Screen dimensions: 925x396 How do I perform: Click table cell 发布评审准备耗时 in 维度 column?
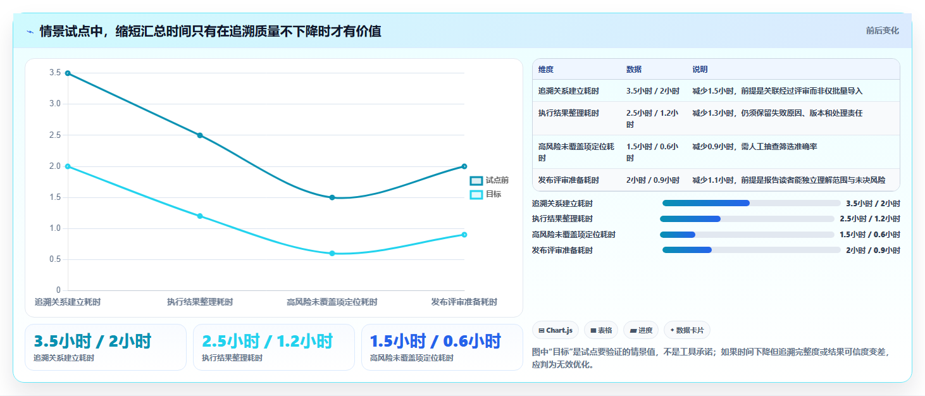click(x=569, y=180)
